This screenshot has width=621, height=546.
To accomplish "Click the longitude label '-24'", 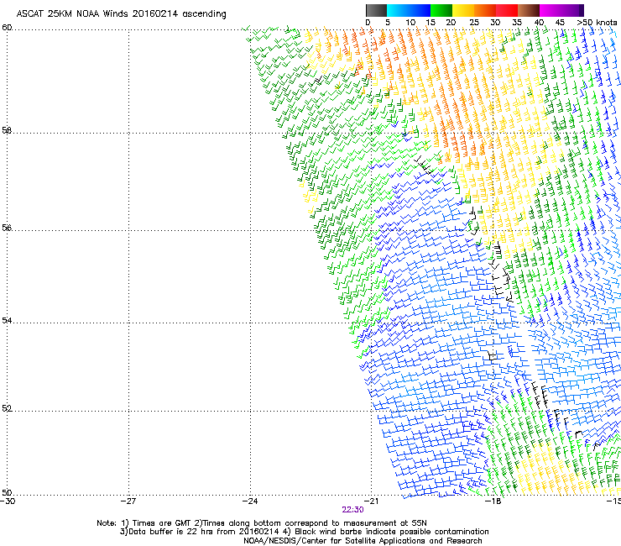I will pyautogui.click(x=250, y=501).
